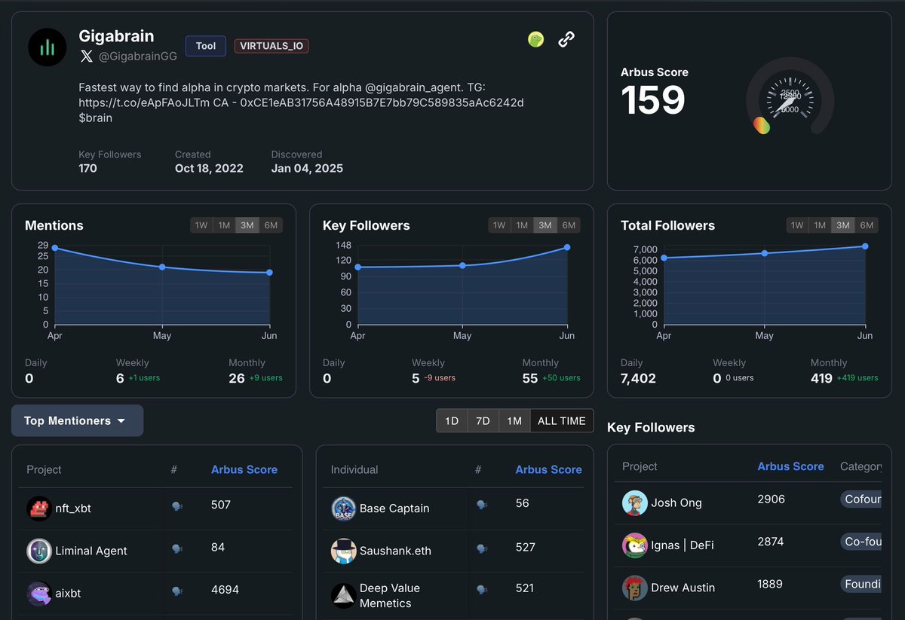The height and width of the screenshot is (620, 905).
Task: Click Deep Value Memetics avatar icon
Action: coord(343,595)
